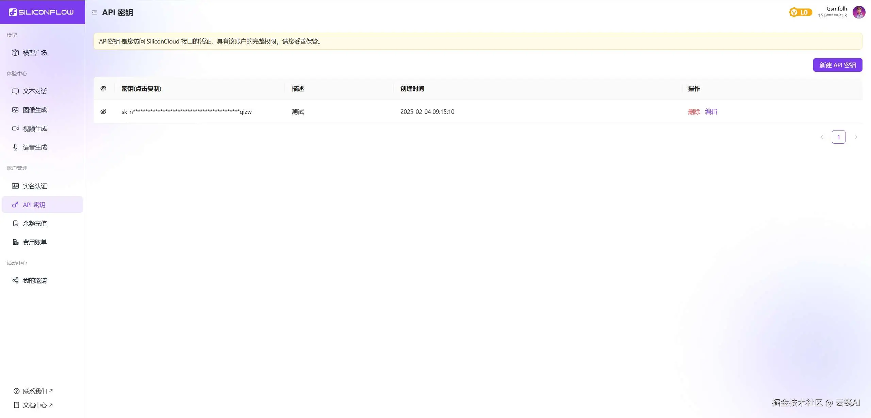The width and height of the screenshot is (871, 418).
Task: Toggle visibility of all keys in header
Action: tap(103, 88)
